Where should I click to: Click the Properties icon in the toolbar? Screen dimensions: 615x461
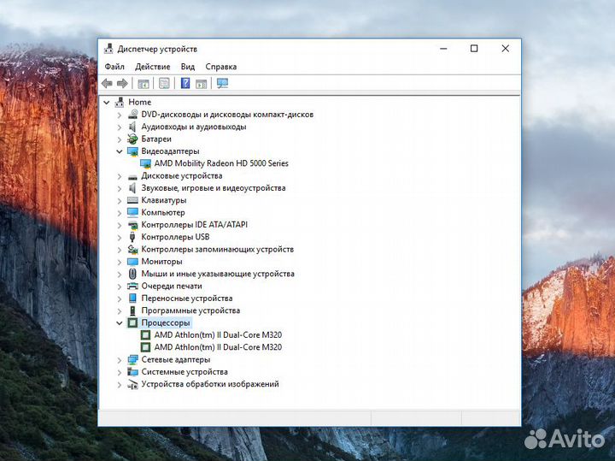coord(164,83)
